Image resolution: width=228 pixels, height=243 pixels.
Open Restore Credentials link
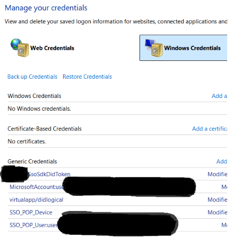87,77
